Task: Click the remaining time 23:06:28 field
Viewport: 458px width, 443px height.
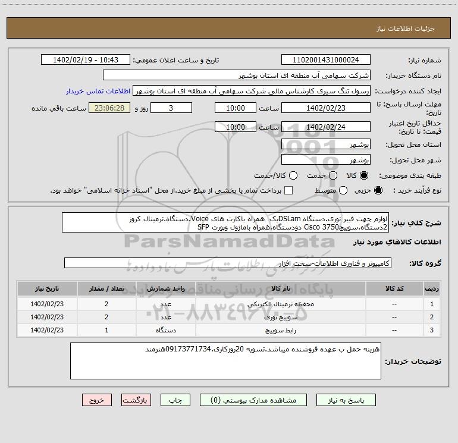Action: (x=109, y=108)
